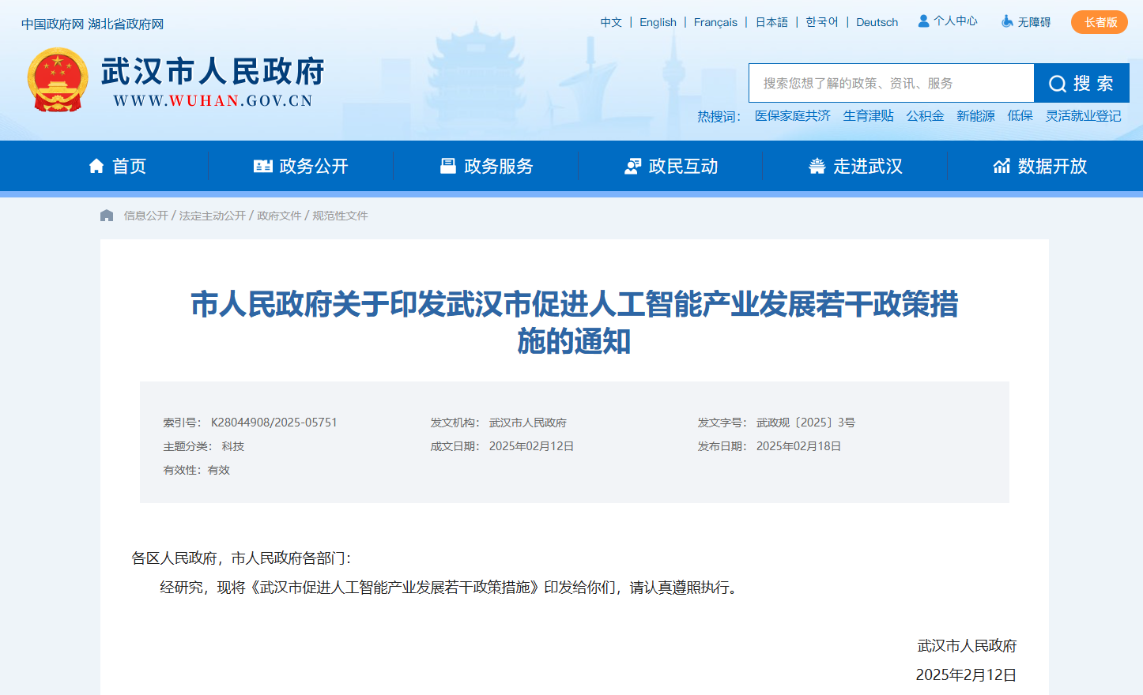Switch to 长者版 elderly mode

coord(1099,22)
